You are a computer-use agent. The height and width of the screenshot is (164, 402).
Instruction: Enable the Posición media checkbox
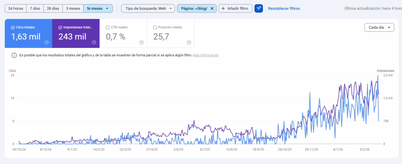pos(155,27)
